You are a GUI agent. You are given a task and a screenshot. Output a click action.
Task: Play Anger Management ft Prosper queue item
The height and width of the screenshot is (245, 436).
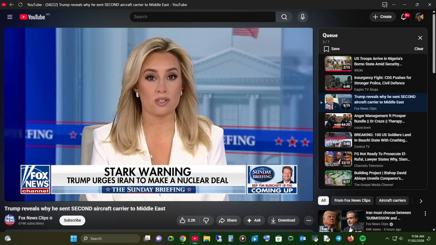tap(373, 121)
